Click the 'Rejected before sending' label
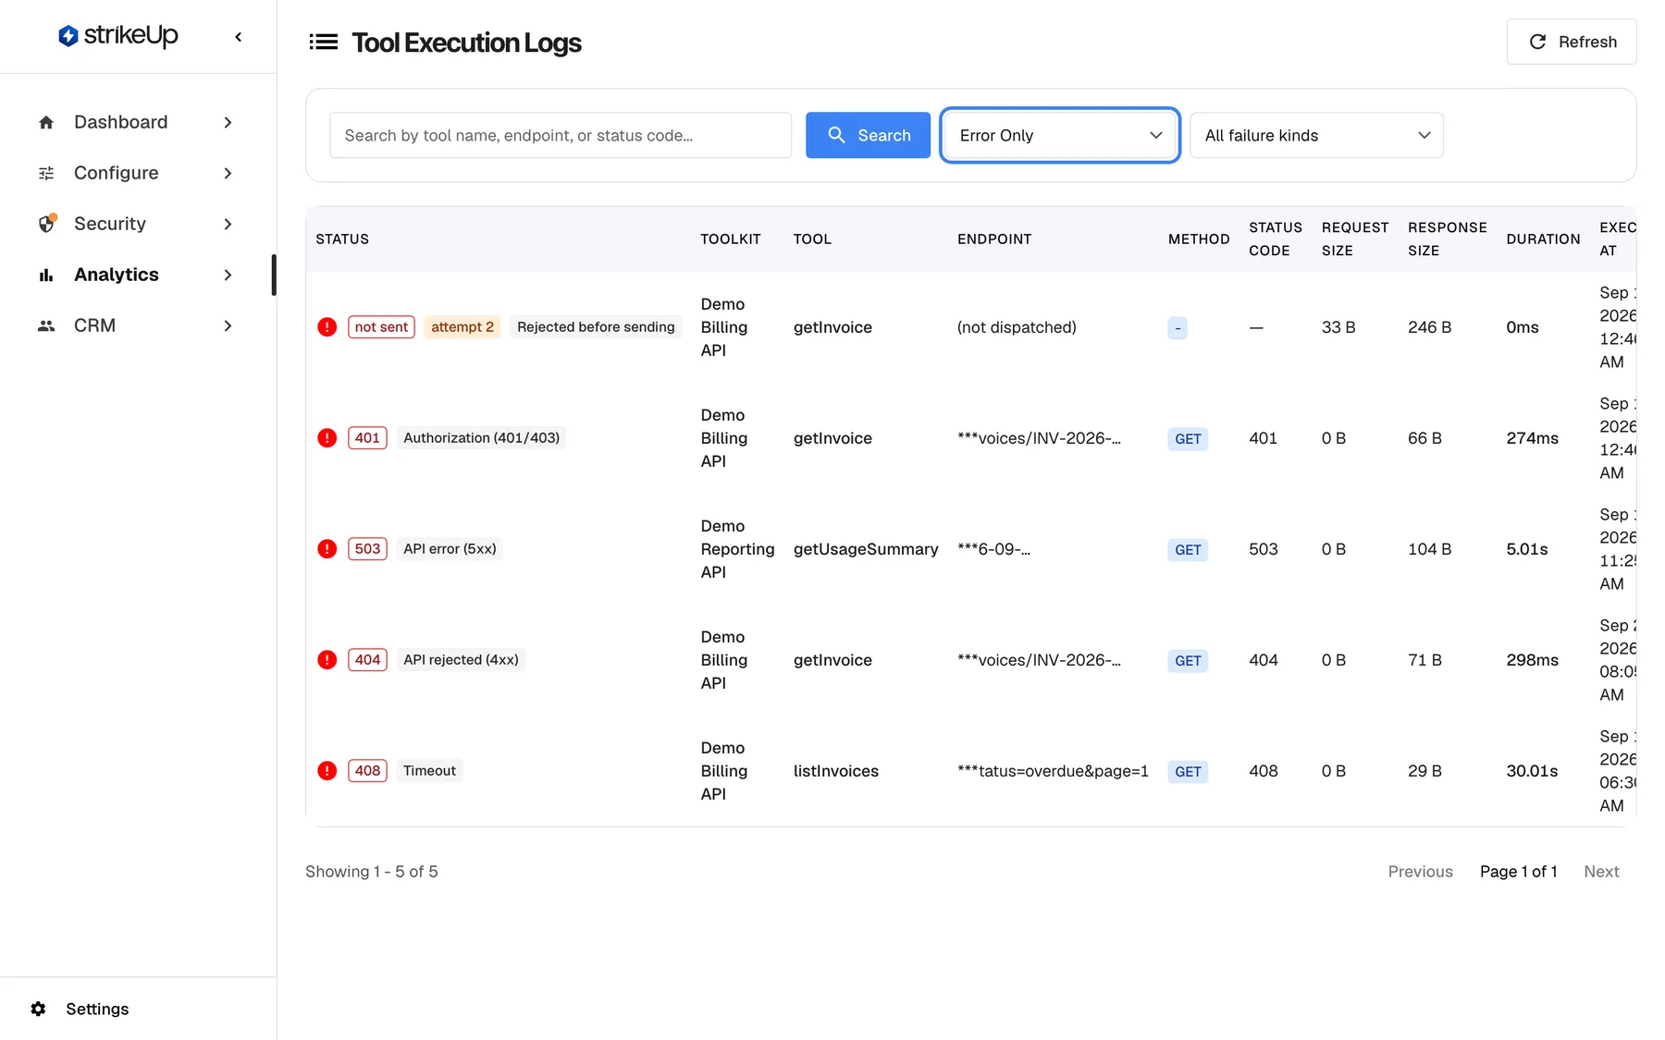 (596, 327)
